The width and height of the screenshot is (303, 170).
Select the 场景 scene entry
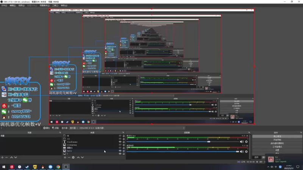31,136
